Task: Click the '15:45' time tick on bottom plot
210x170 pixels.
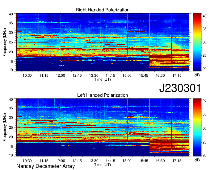Action: [144, 161]
